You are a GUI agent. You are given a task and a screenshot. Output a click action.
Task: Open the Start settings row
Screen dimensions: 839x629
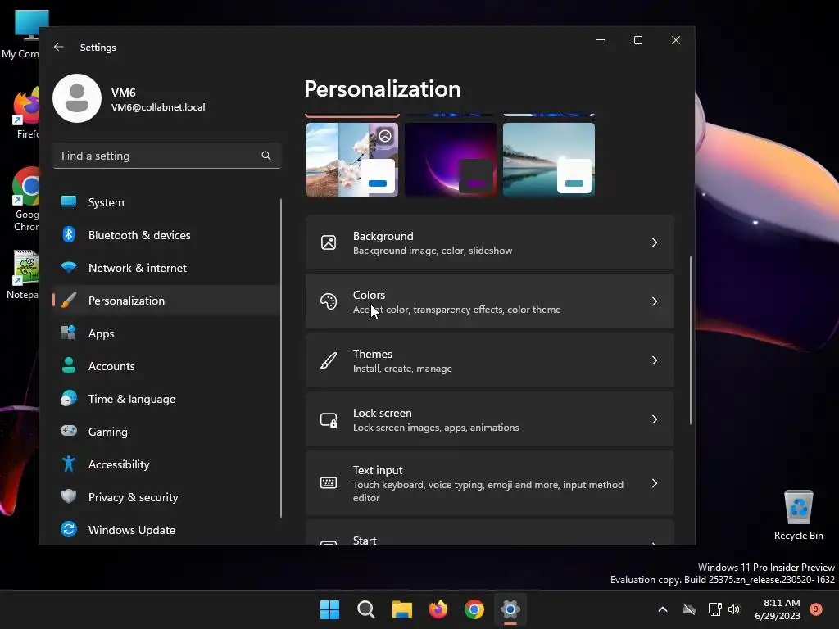point(490,532)
